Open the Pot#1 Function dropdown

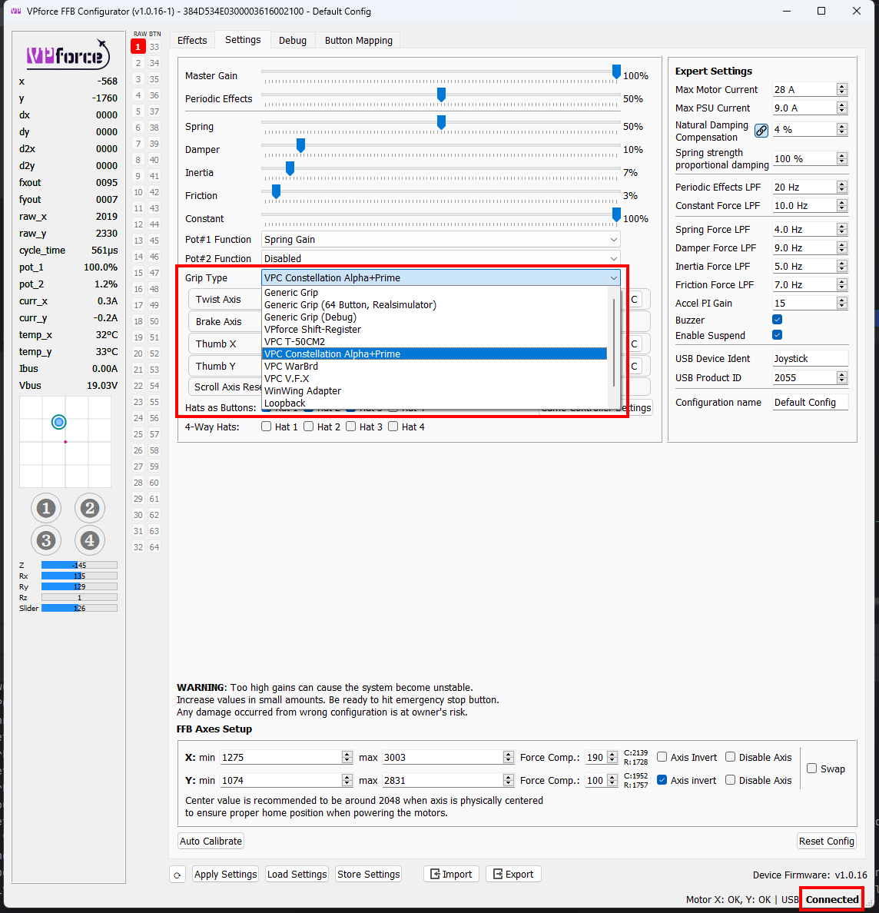click(441, 239)
